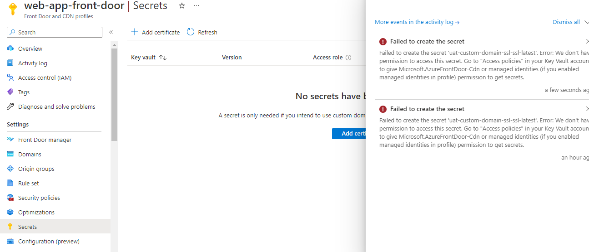Click the Refresh toolbar label

point(207,32)
